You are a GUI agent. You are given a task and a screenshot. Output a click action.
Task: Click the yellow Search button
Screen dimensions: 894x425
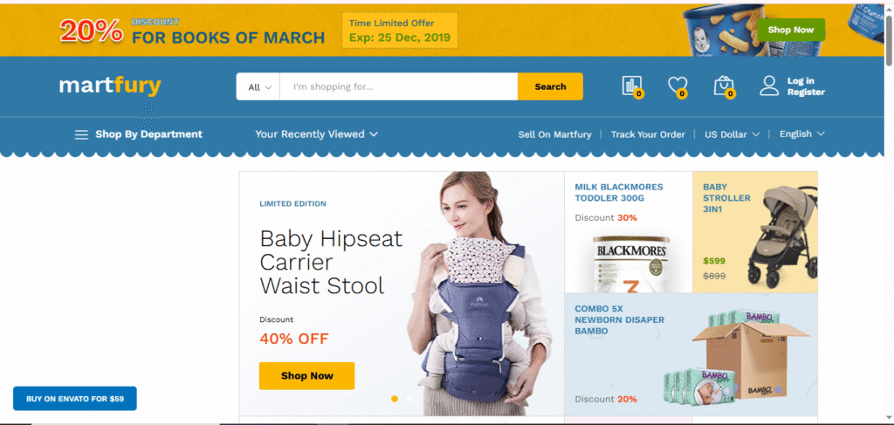coord(550,86)
